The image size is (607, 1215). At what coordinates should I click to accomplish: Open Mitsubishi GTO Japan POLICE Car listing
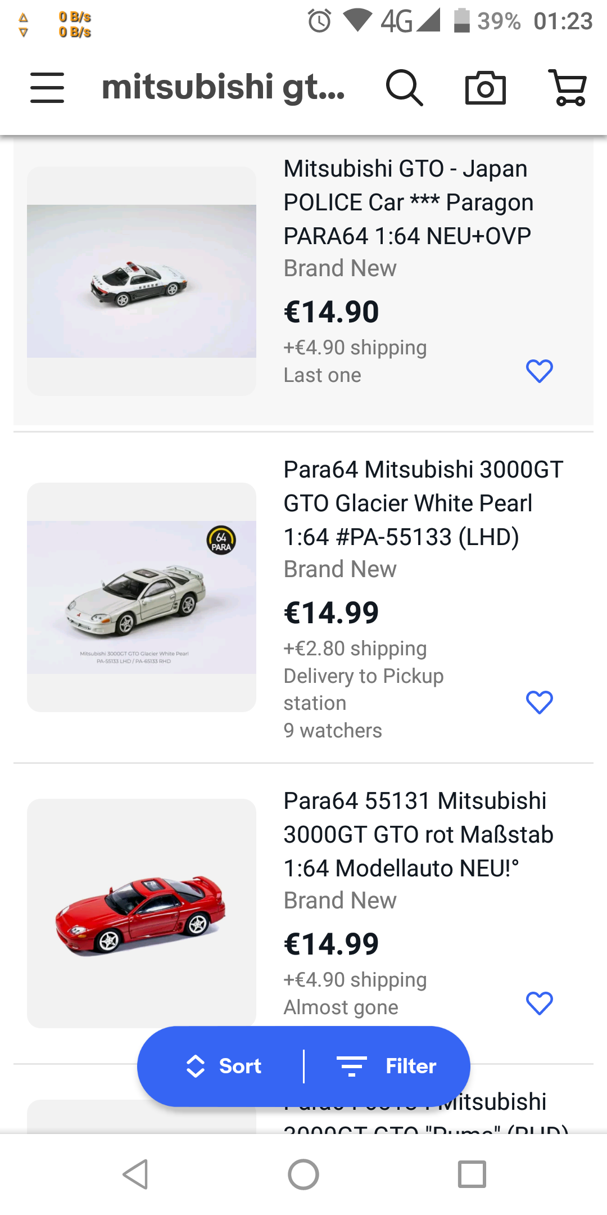click(x=408, y=202)
